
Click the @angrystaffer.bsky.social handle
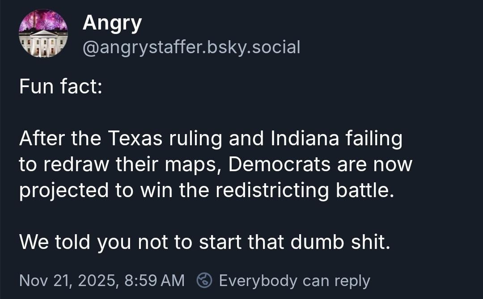(191, 46)
